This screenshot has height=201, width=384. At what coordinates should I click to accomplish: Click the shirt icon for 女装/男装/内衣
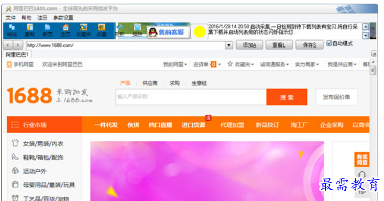tap(15, 143)
